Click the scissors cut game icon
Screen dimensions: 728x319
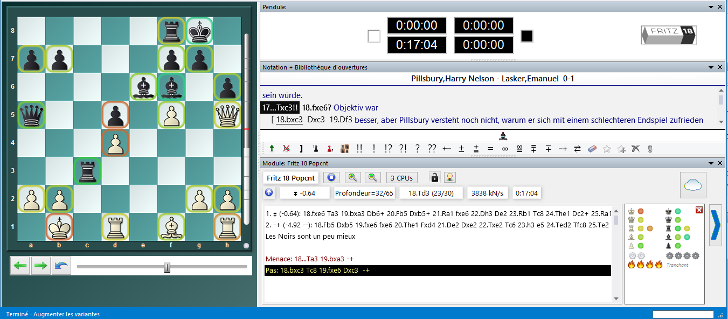[636, 148]
